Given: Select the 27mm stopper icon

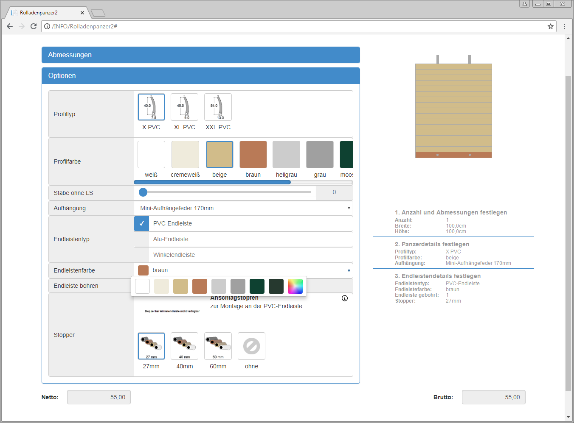Looking at the screenshot, I should pos(151,346).
